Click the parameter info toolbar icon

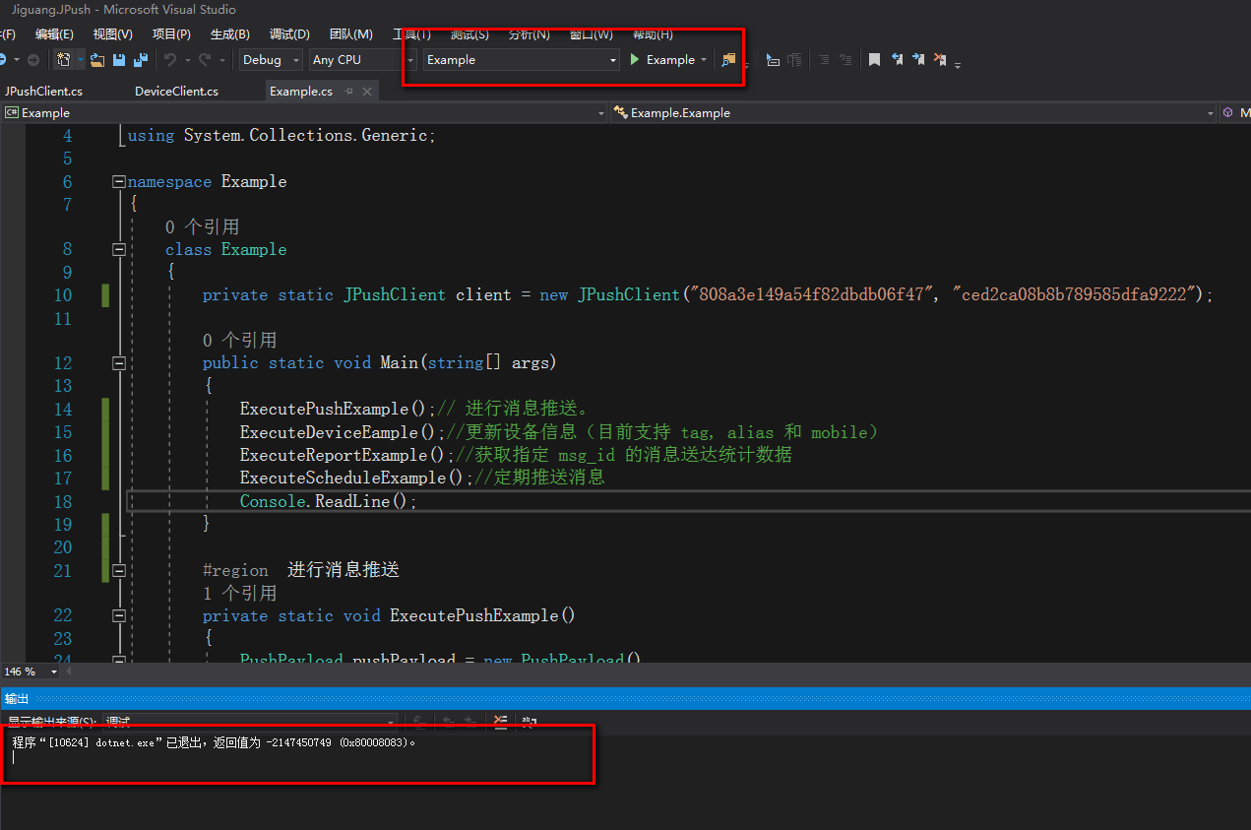795,60
